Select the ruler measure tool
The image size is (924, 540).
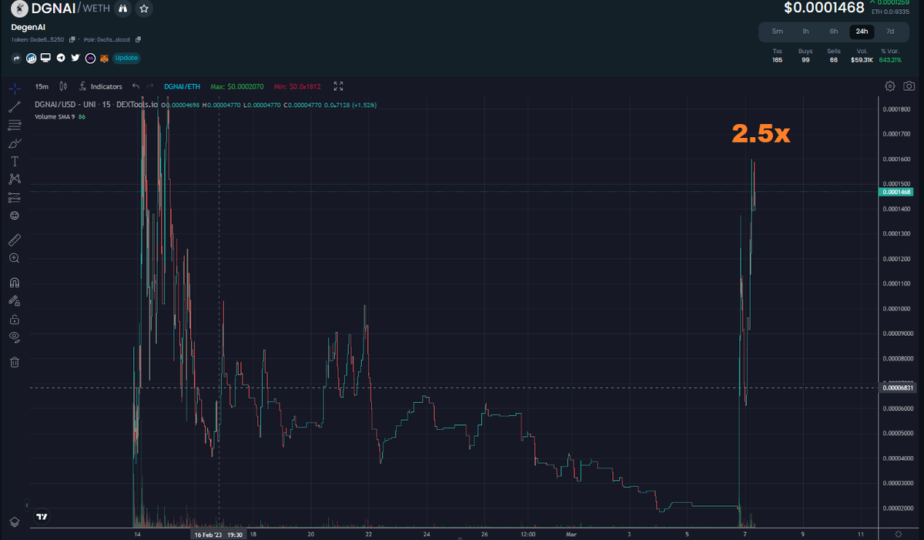(14, 240)
